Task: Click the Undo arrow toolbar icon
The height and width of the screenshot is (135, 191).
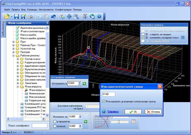Action: click(53, 16)
